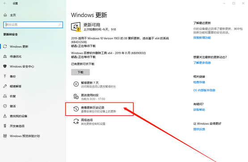Open the 恢复 icon in sidebar
Screen dimensions: 248x162
click(x=5, y=96)
